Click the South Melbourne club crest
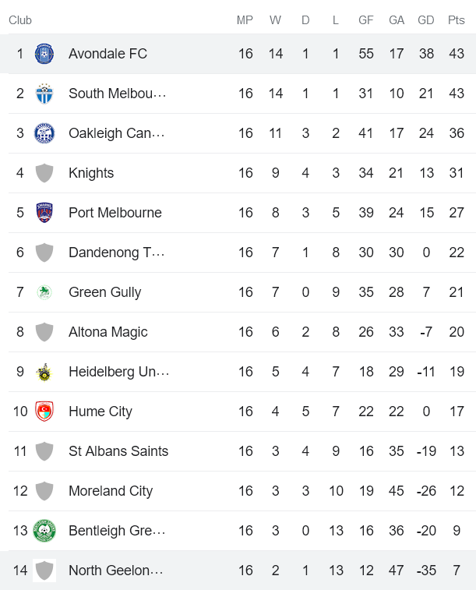 coord(44,94)
